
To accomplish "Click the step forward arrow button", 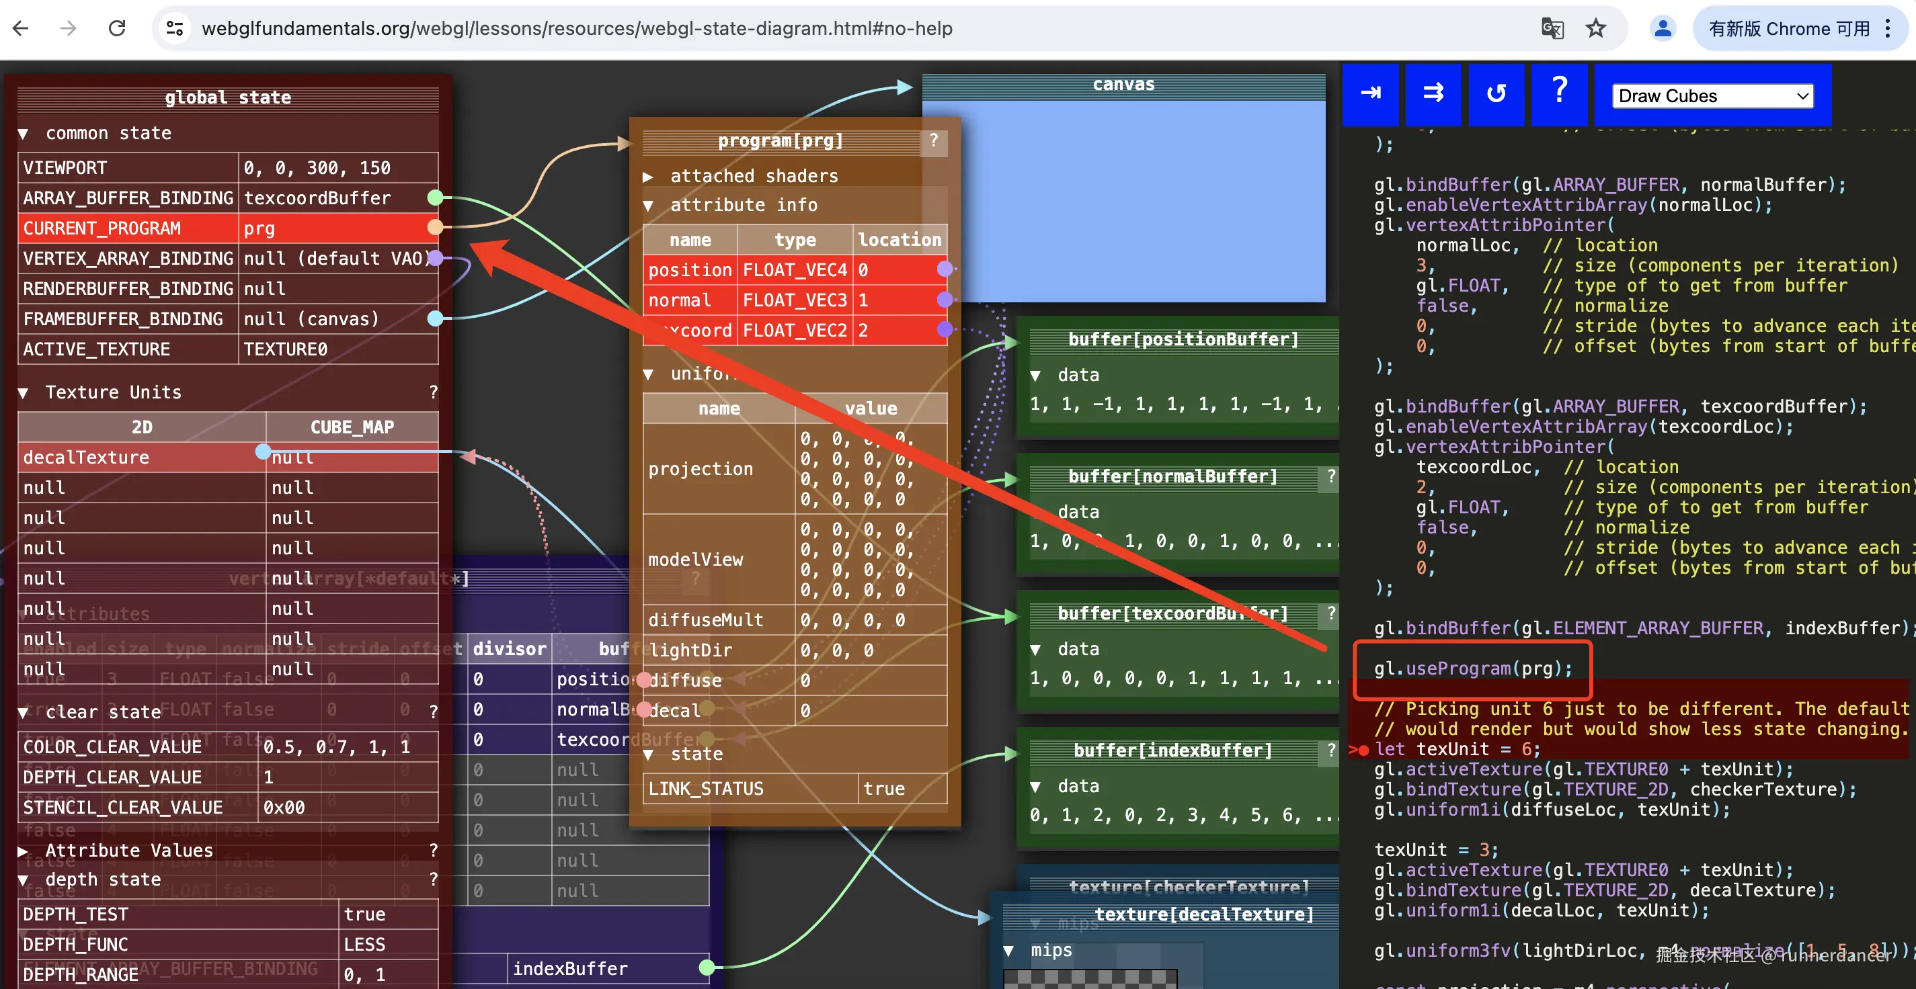I will 1370,93.
